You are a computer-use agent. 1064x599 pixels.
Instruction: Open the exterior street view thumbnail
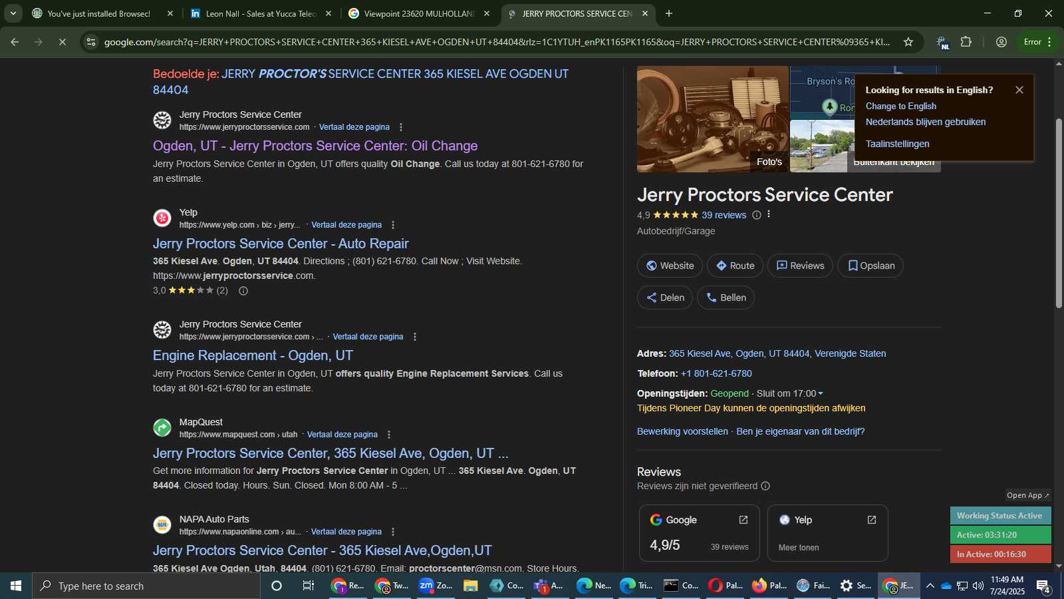(821, 146)
